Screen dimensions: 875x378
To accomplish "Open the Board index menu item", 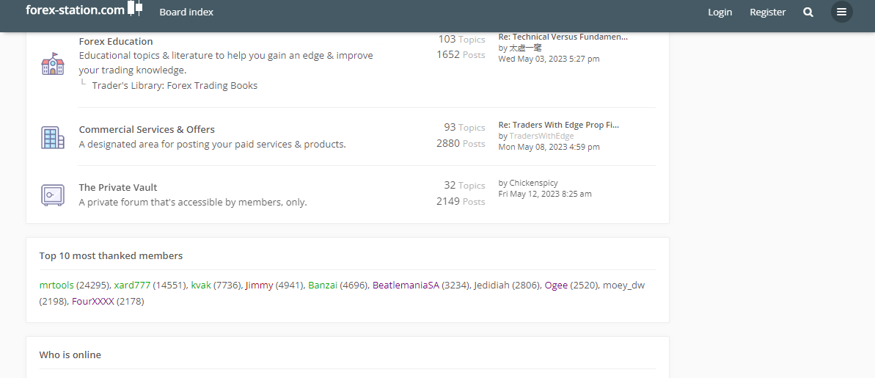I will 186,12.
